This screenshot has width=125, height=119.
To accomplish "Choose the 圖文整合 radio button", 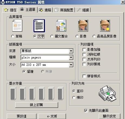I will coord(52,36).
